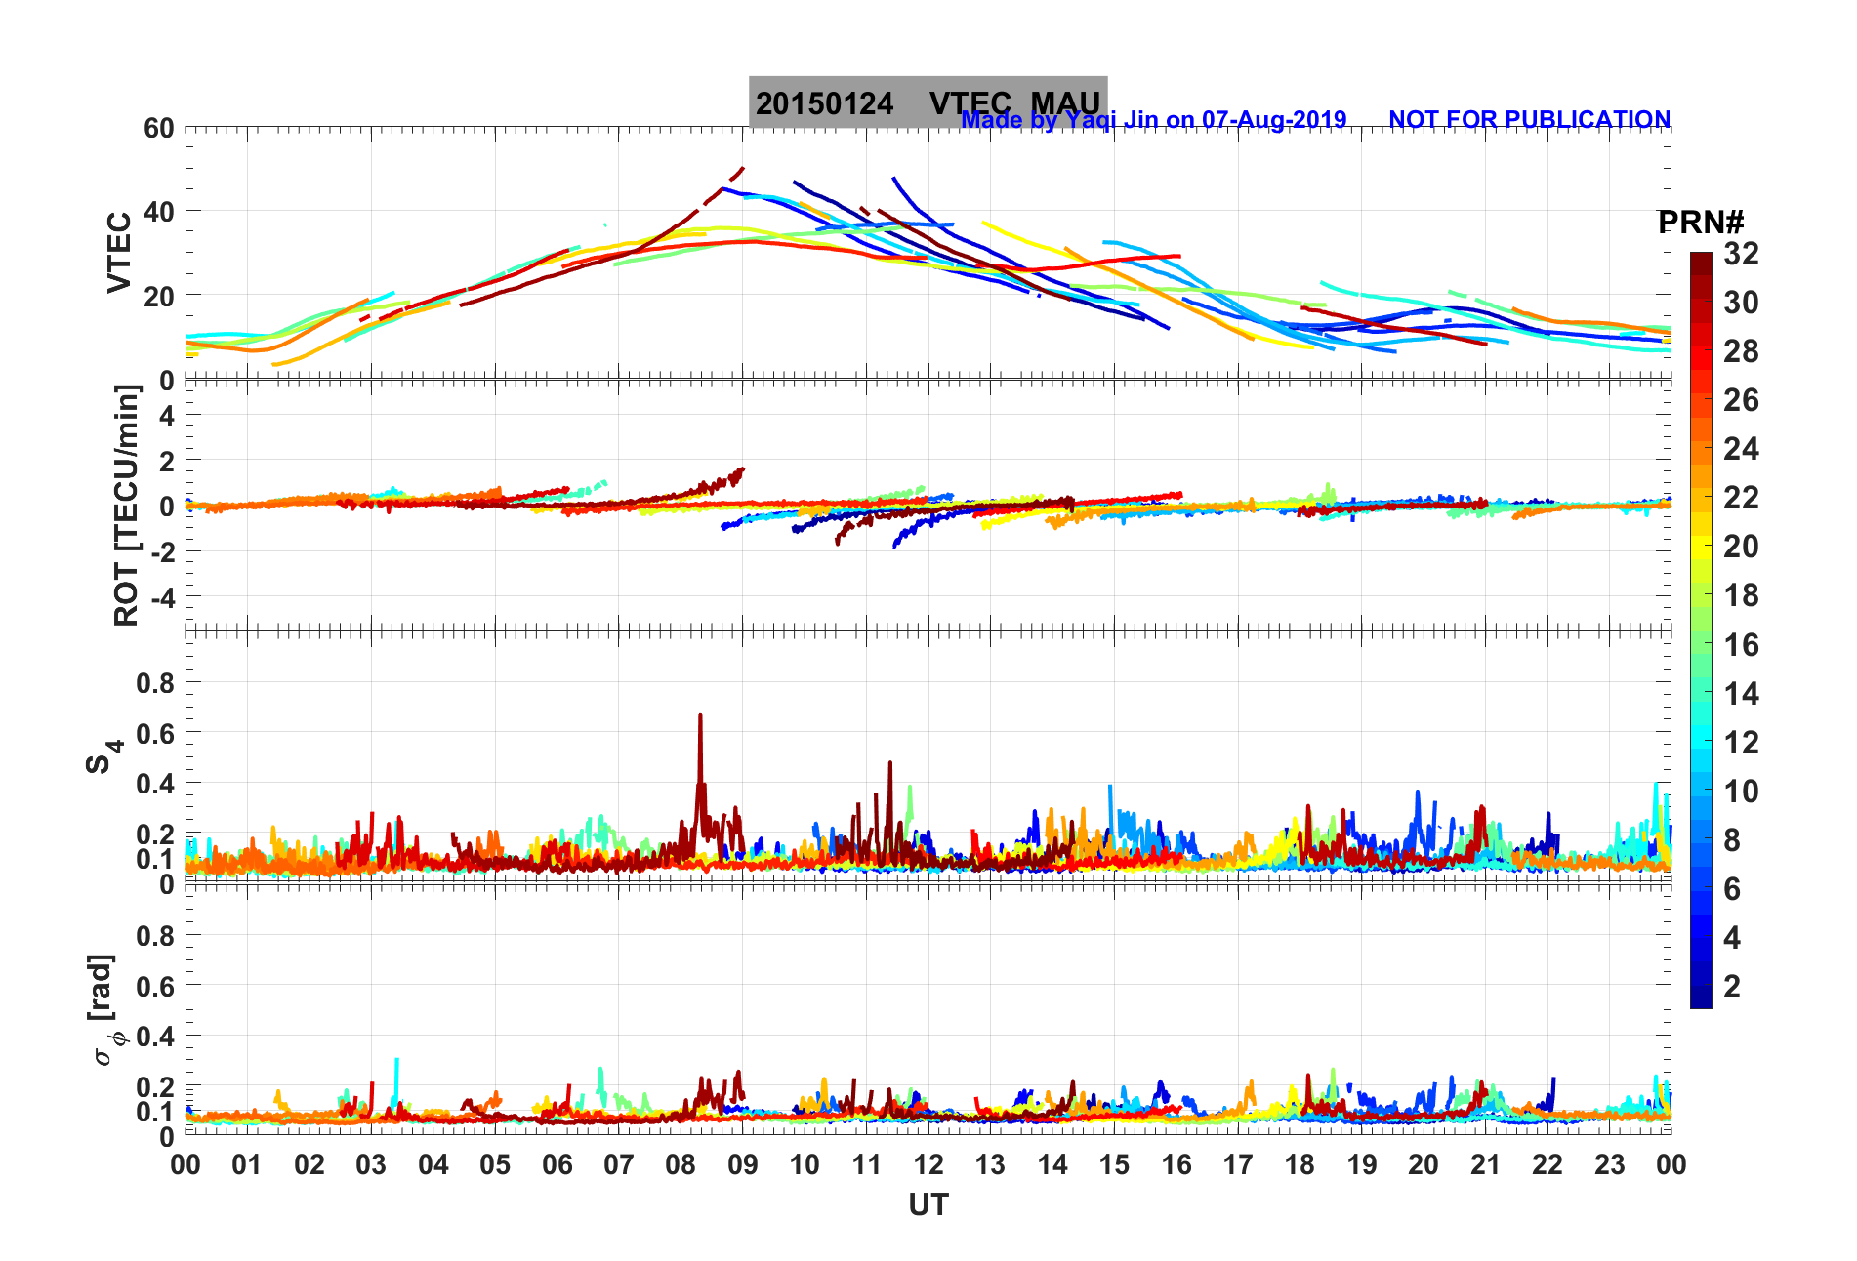
Task: Click the "VTEC" y-axis label of the top panel
Action: (x=119, y=252)
